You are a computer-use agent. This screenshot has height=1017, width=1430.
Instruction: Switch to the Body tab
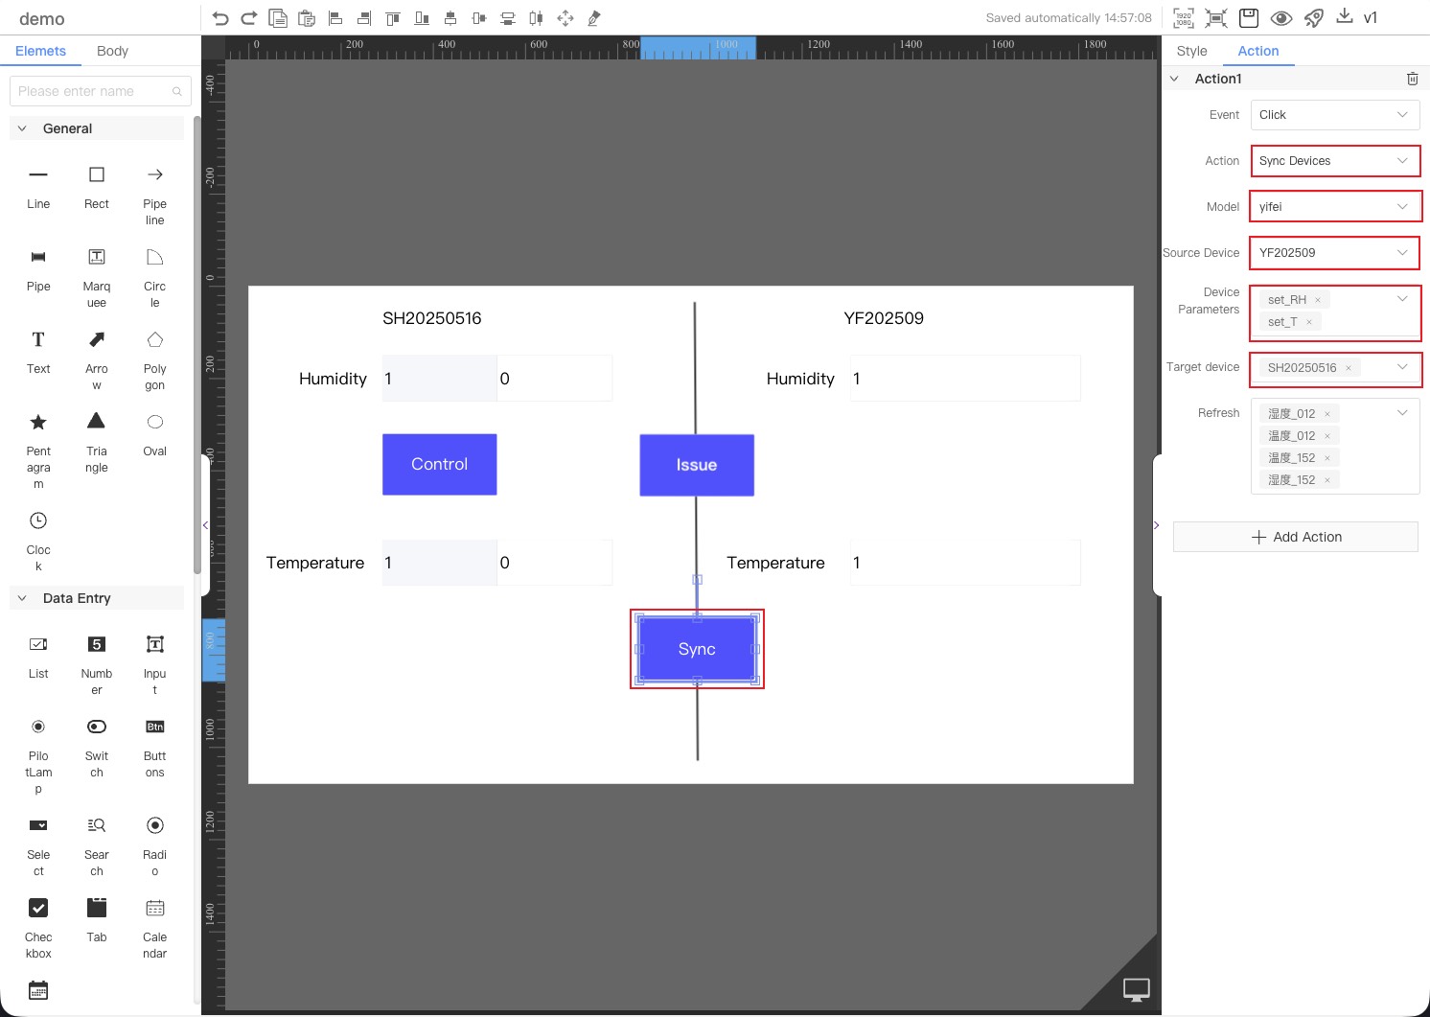[x=112, y=51]
